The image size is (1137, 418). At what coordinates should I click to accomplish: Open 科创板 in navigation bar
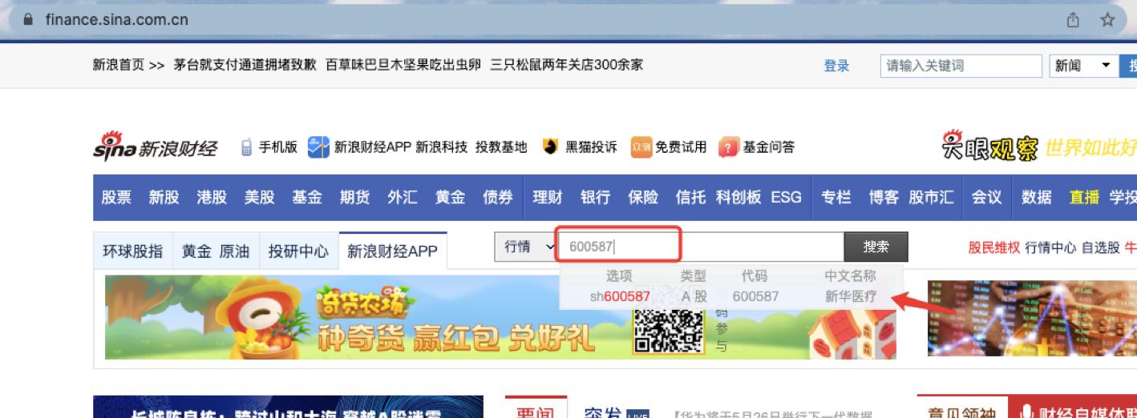coord(738,197)
